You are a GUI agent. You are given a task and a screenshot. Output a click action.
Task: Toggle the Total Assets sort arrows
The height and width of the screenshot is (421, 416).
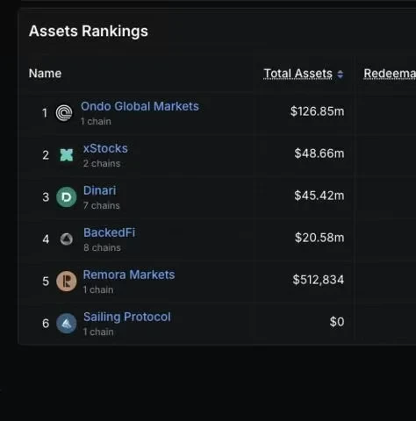341,75
